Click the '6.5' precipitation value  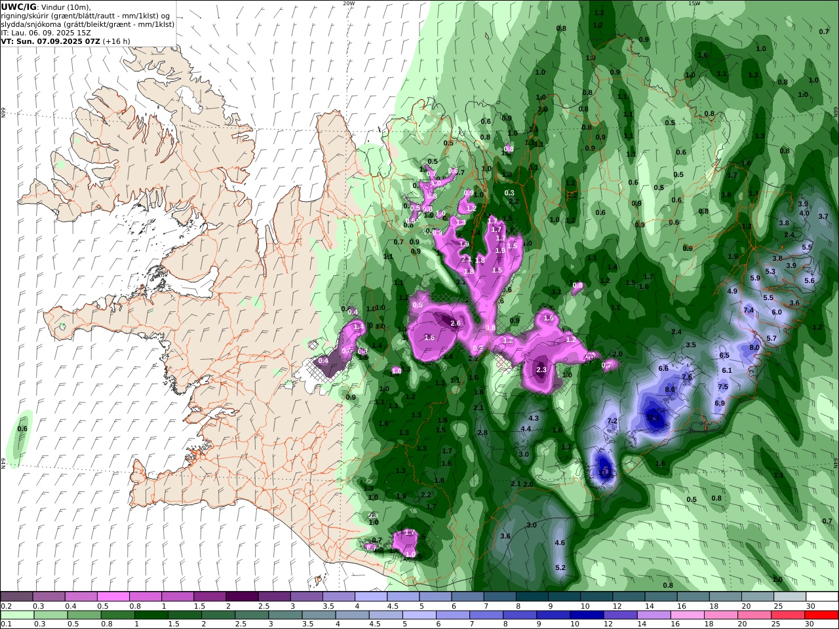pos(724,355)
